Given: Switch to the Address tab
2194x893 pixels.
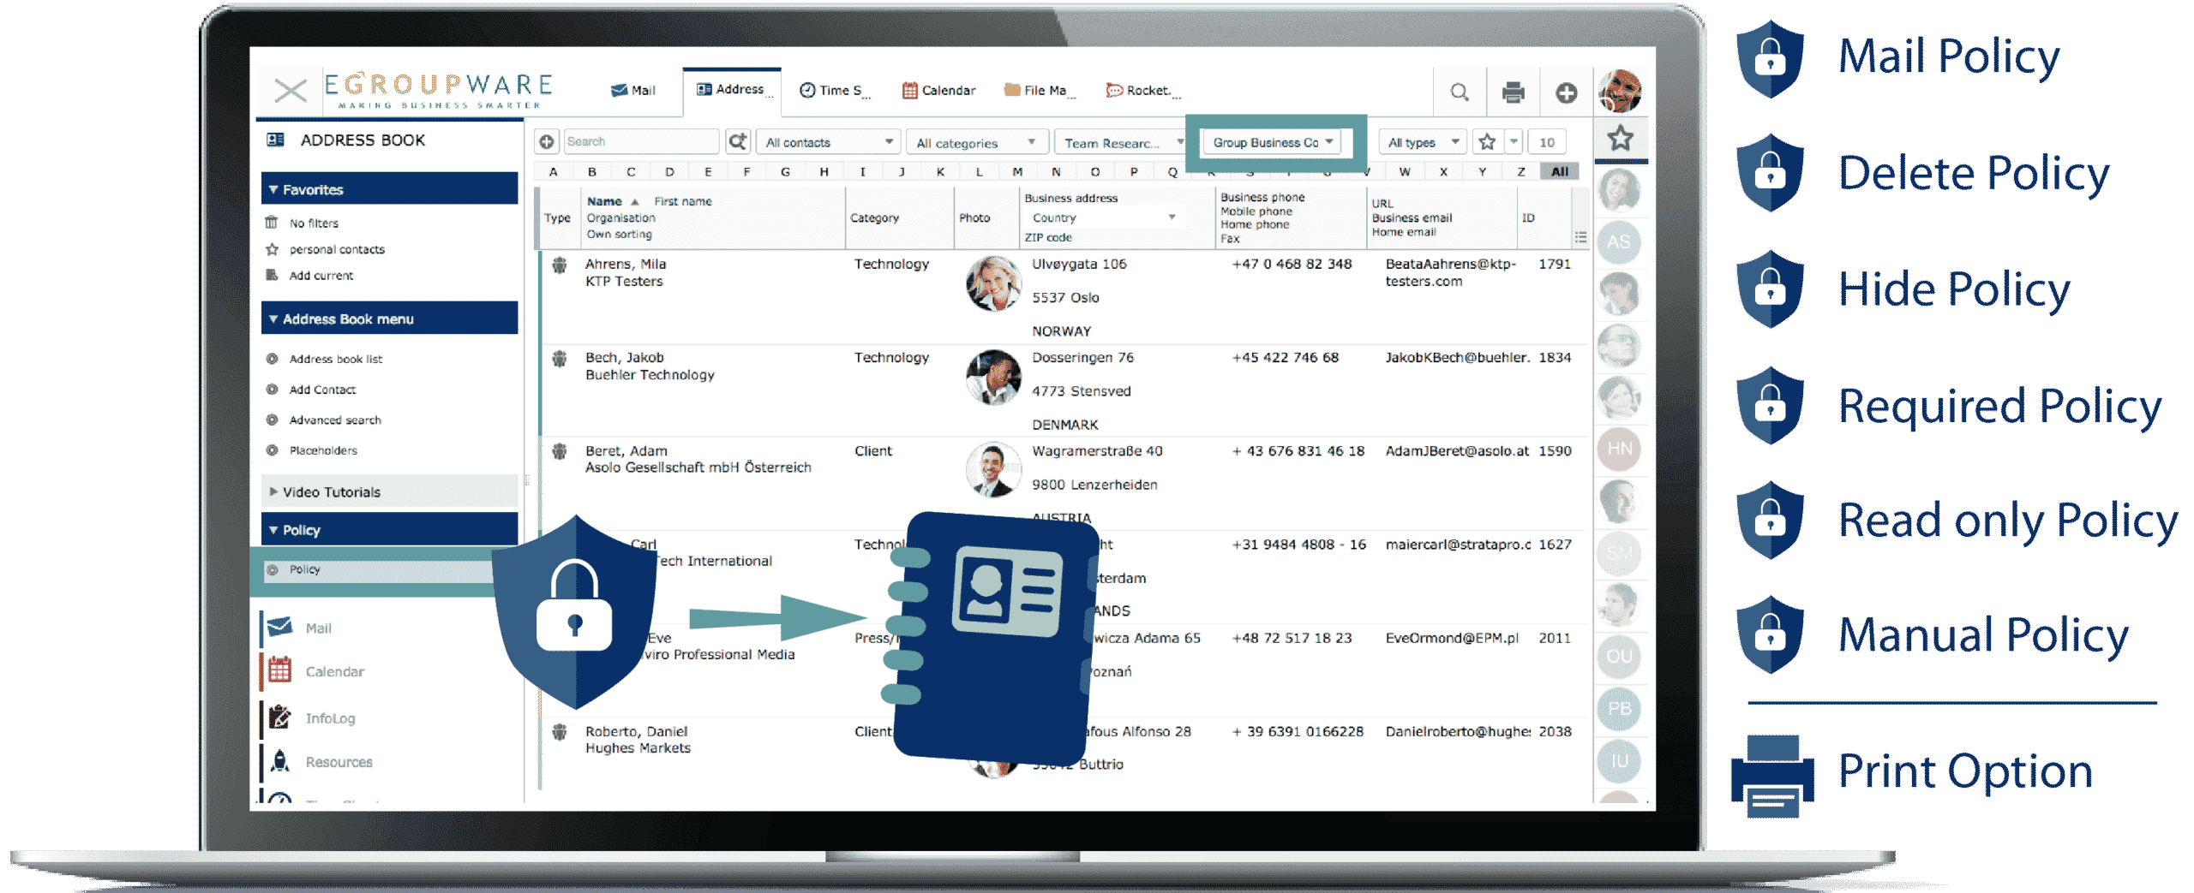Looking at the screenshot, I should (x=730, y=90).
